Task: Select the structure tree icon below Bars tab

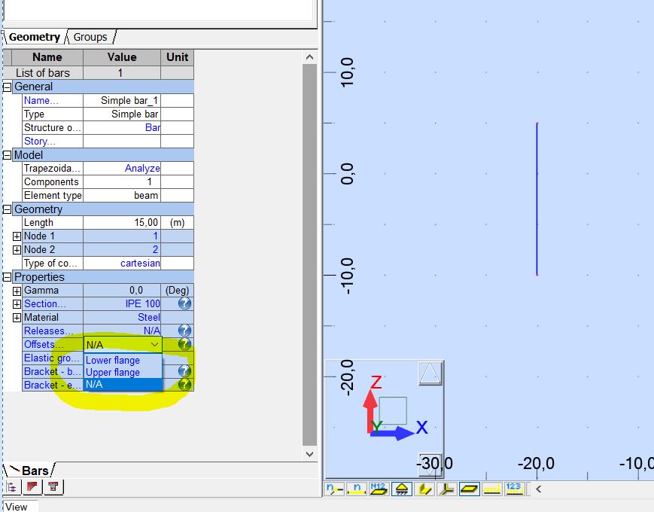Action: (x=12, y=486)
